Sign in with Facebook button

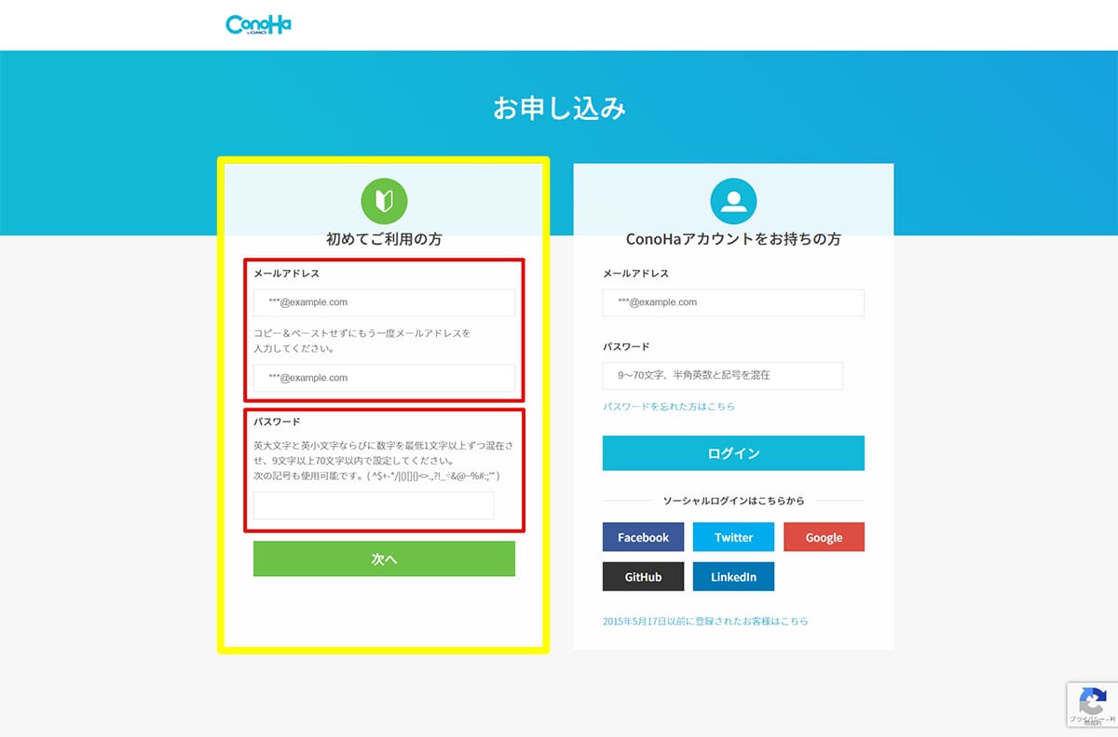point(643,537)
